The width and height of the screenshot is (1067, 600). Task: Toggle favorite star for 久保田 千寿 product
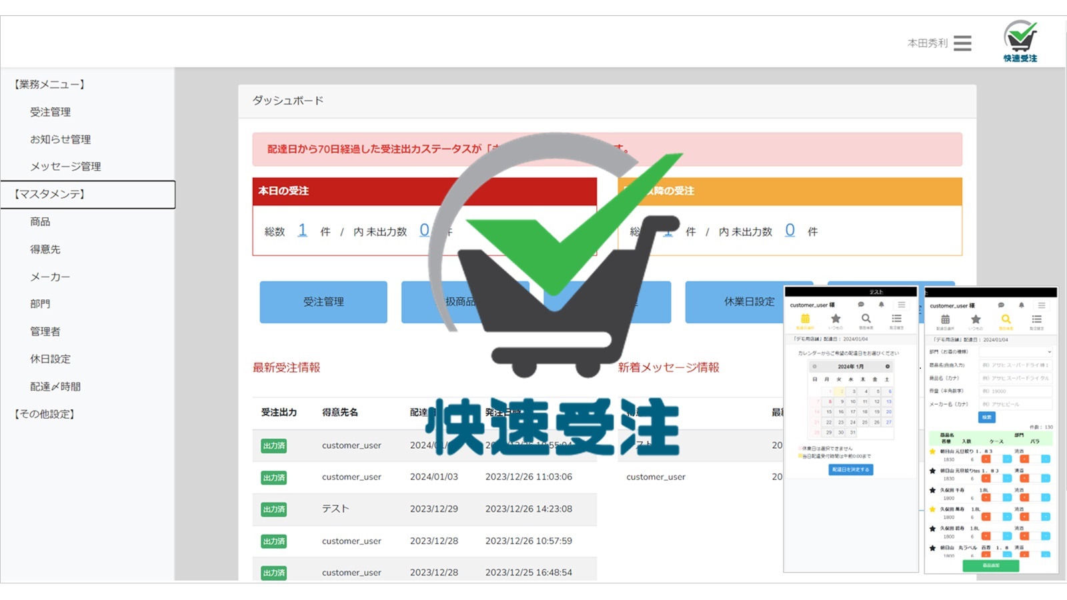pyautogui.click(x=932, y=490)
